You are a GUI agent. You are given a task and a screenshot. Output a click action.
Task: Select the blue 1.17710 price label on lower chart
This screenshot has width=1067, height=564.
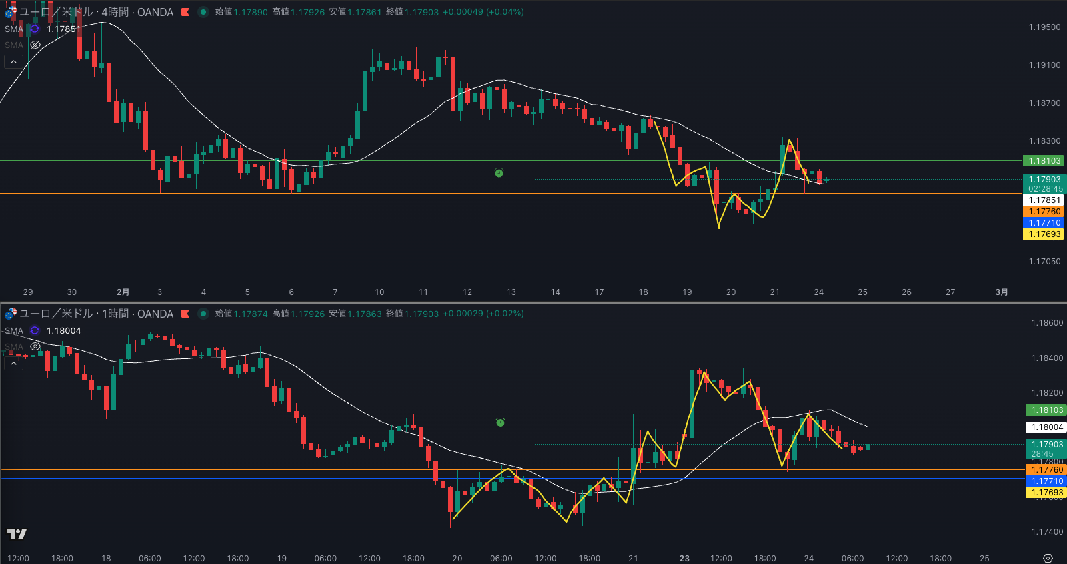coord(1046,481)
